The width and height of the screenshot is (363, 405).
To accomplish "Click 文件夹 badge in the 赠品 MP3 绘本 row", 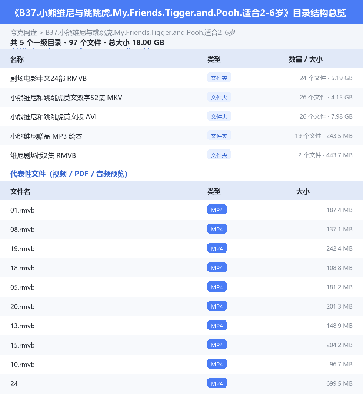I will (x=219, y=136).
